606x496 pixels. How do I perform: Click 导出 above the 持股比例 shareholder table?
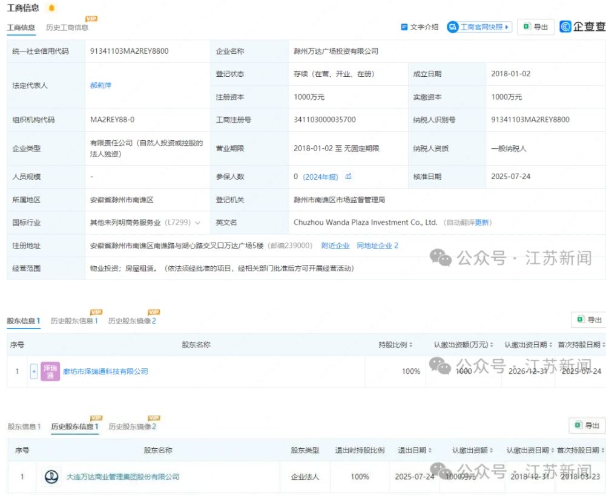point(588,319)
